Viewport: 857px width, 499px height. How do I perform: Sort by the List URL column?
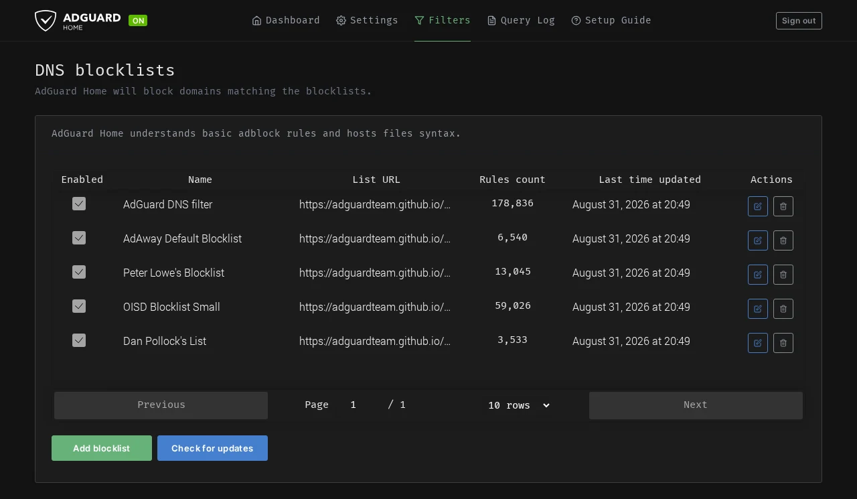pos(376,180)
